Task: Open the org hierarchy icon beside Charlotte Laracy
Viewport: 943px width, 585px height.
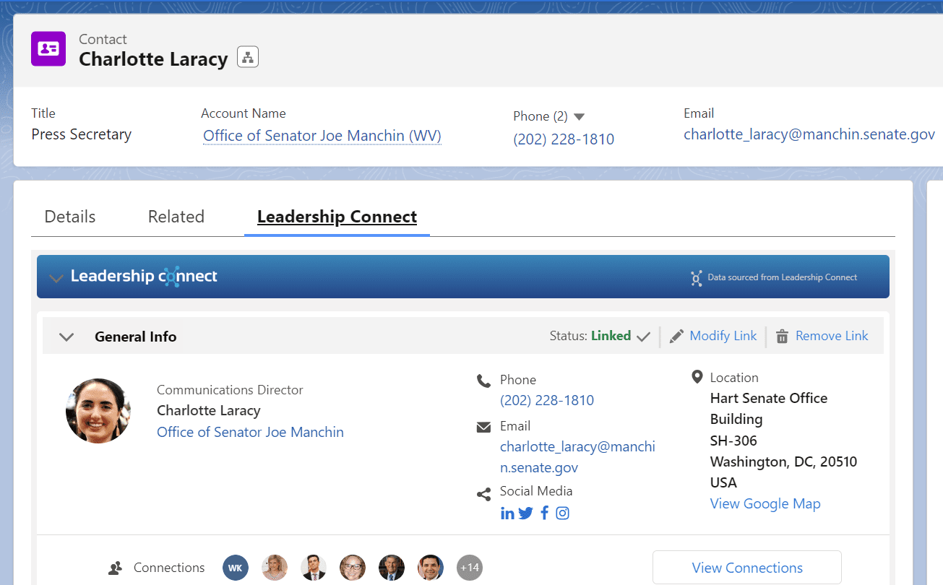Action: pyautogui.click(x=248, y=56)
